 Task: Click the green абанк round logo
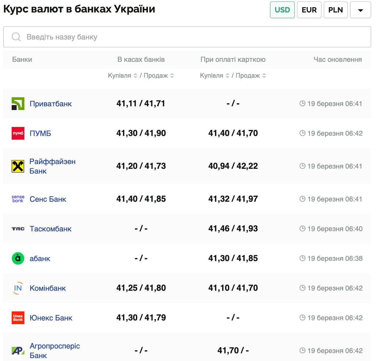[x=18, y=258]
